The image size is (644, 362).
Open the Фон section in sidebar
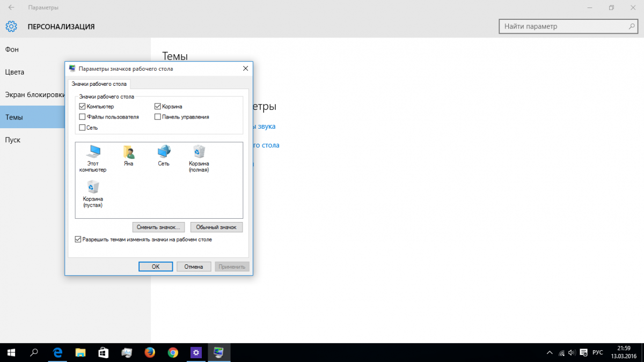[75, 49]
